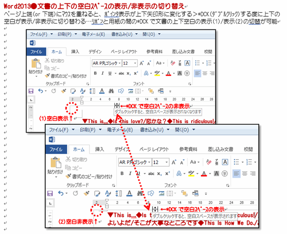Image resolution: width=287 pixels, height=234 pixels.
Task: Click Grow Font icon in window (1)
Action: [142, 63]
